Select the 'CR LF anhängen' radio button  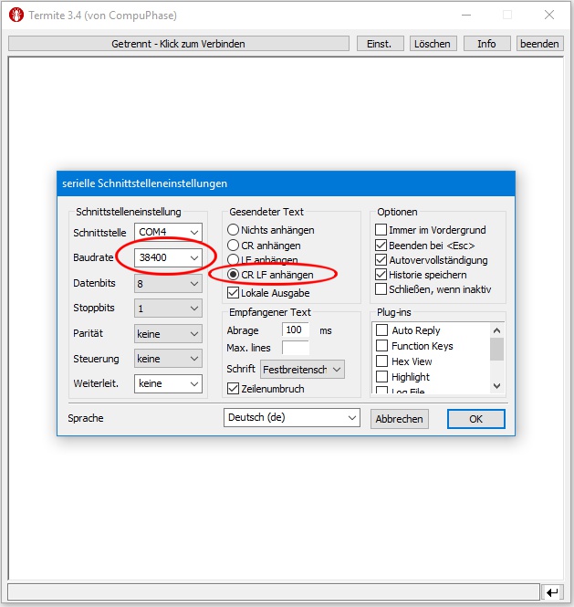point(234,275)
